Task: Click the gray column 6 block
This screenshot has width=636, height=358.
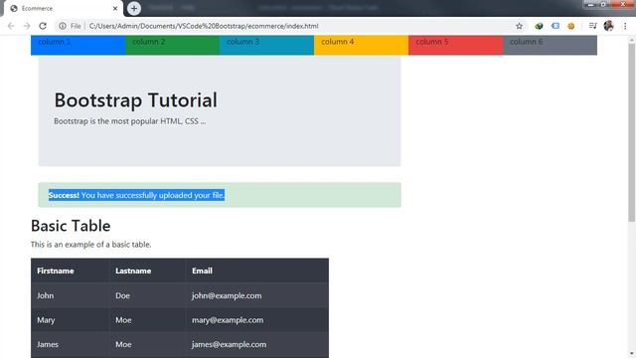Action: (550, 45)
